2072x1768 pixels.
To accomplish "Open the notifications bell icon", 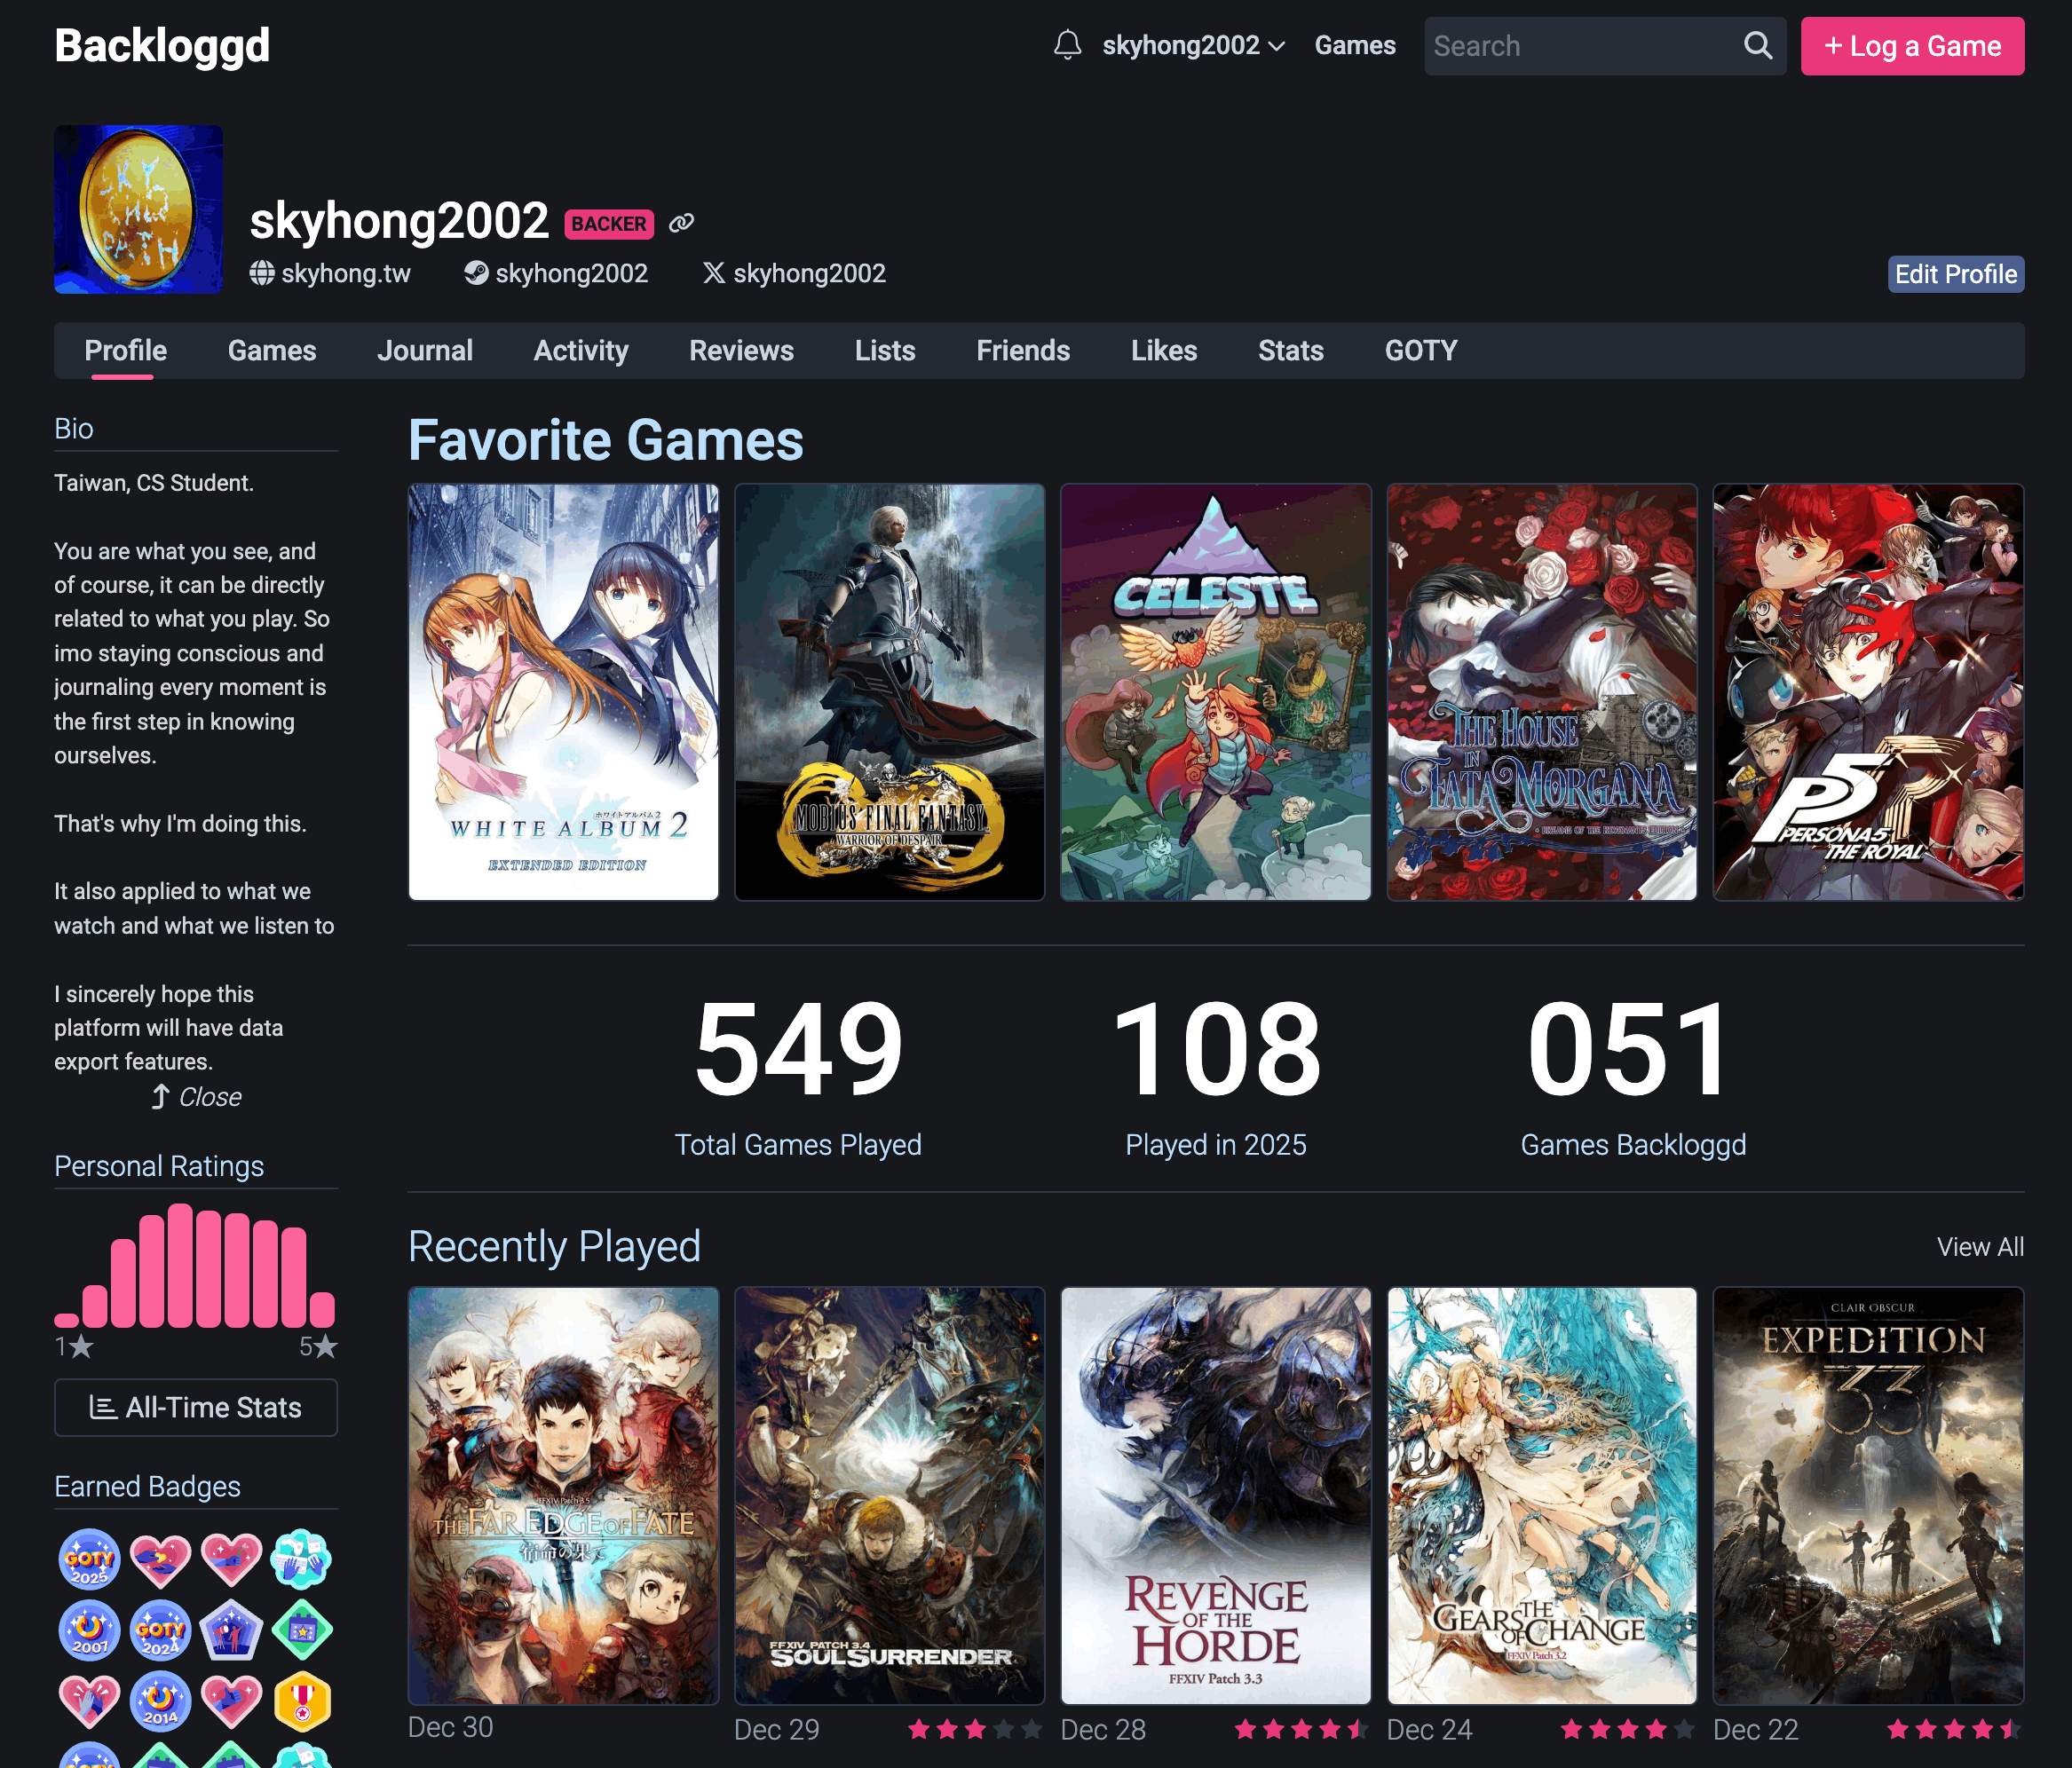I will (1067, 46).
